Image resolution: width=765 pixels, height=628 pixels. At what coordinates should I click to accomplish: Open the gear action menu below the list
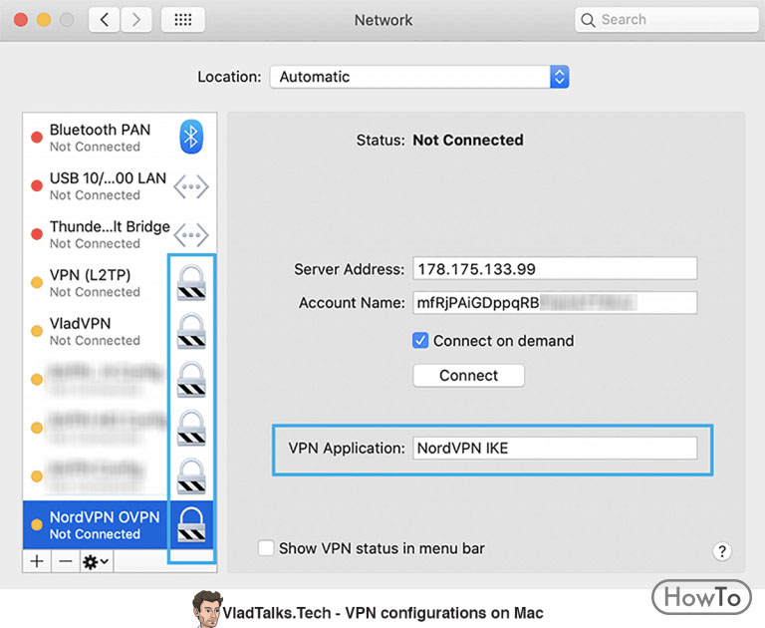click(96, 561)
